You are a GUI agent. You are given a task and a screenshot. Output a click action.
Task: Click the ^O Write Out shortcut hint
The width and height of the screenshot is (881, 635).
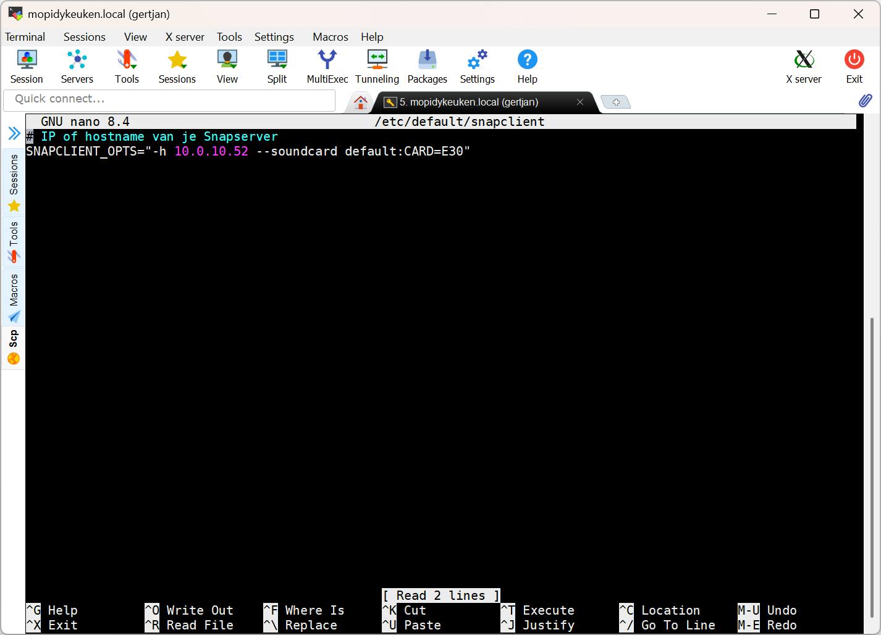(x=189, y=610)
